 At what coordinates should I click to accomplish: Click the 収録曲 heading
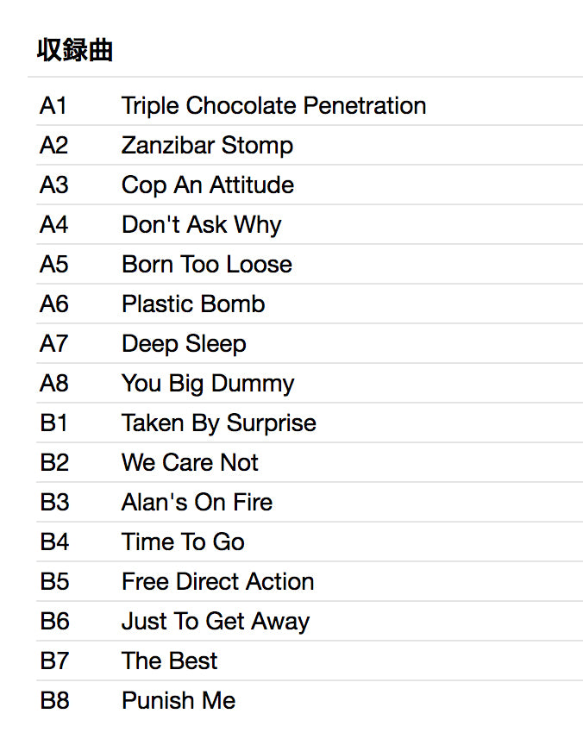point(75,51)
